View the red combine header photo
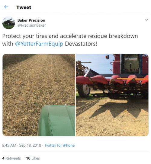The image size is (151, 164). (112, 95)
